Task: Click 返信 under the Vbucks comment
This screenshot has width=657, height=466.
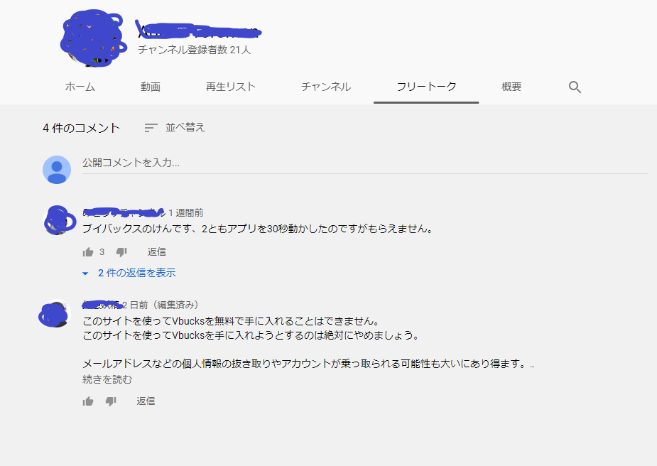Action: (x=146, y=401)
